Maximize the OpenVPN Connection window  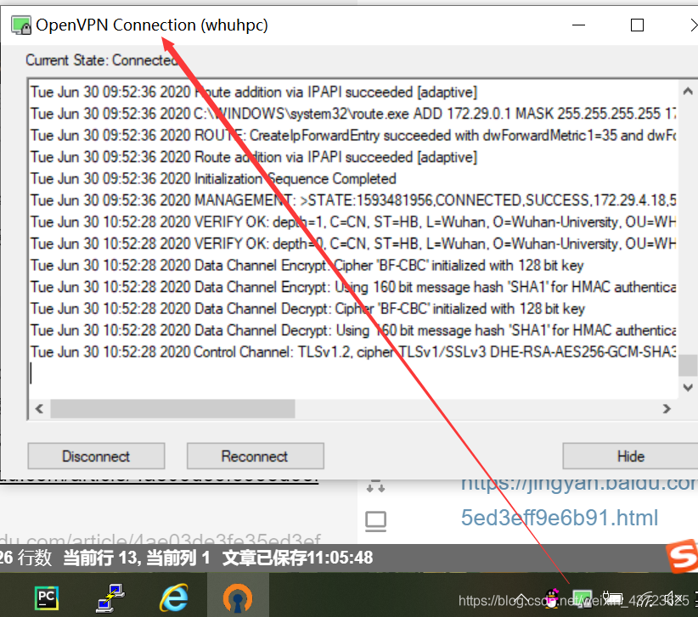637,25
